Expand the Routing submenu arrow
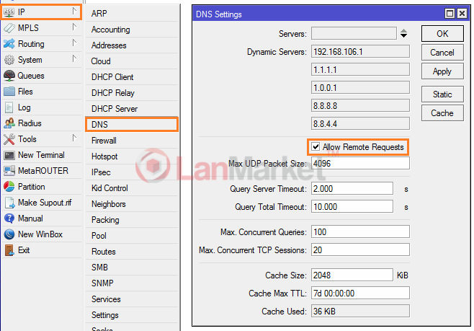The height and width of the screenshot is (331, 474). click(74, 43)
